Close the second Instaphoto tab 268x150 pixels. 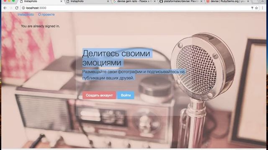point(108,1)
